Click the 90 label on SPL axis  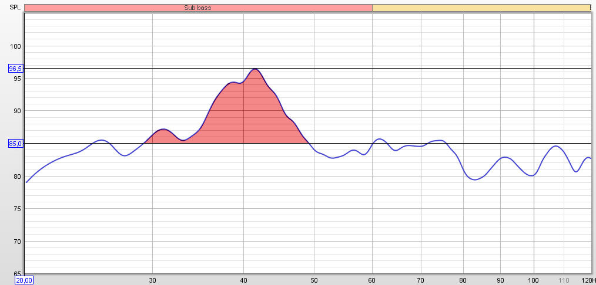coord(18,111)
